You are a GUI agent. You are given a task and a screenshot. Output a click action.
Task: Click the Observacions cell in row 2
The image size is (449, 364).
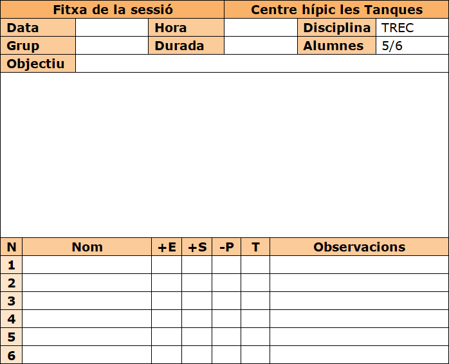coord(359,283)
